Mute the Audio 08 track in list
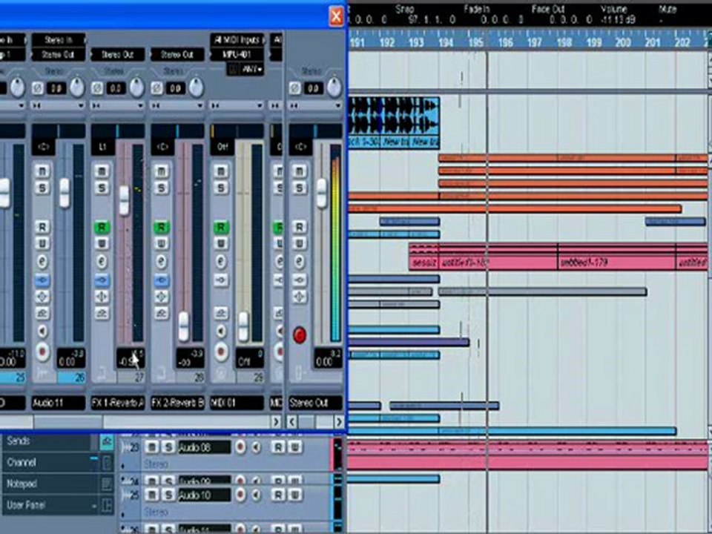The width and height of the screenshot is (712, 534). pos(152,447)
